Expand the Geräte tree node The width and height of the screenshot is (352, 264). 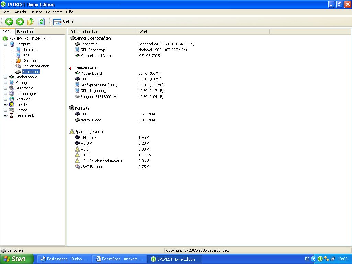click(x=5, y=110)
